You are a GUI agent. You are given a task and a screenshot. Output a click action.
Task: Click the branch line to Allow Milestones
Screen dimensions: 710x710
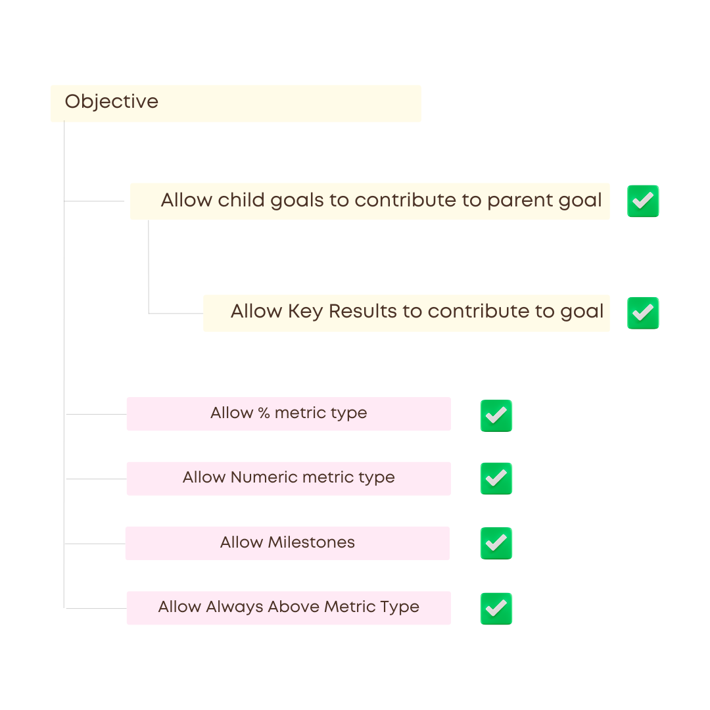(95, 544)
